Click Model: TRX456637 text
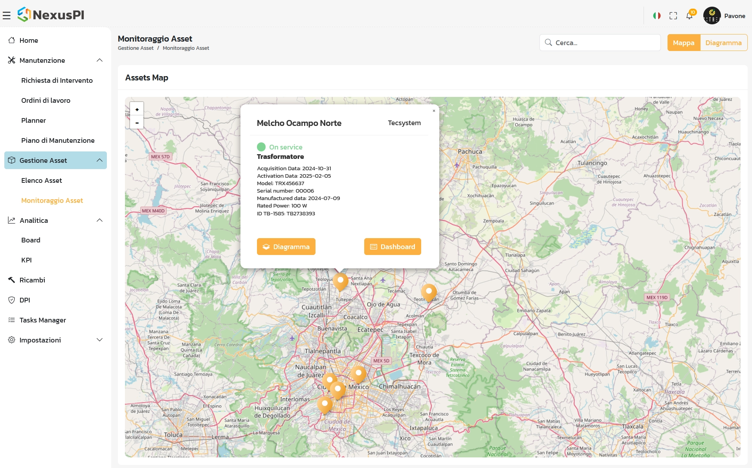The height and width of the screenshot is (468, 752). [281, 183]
